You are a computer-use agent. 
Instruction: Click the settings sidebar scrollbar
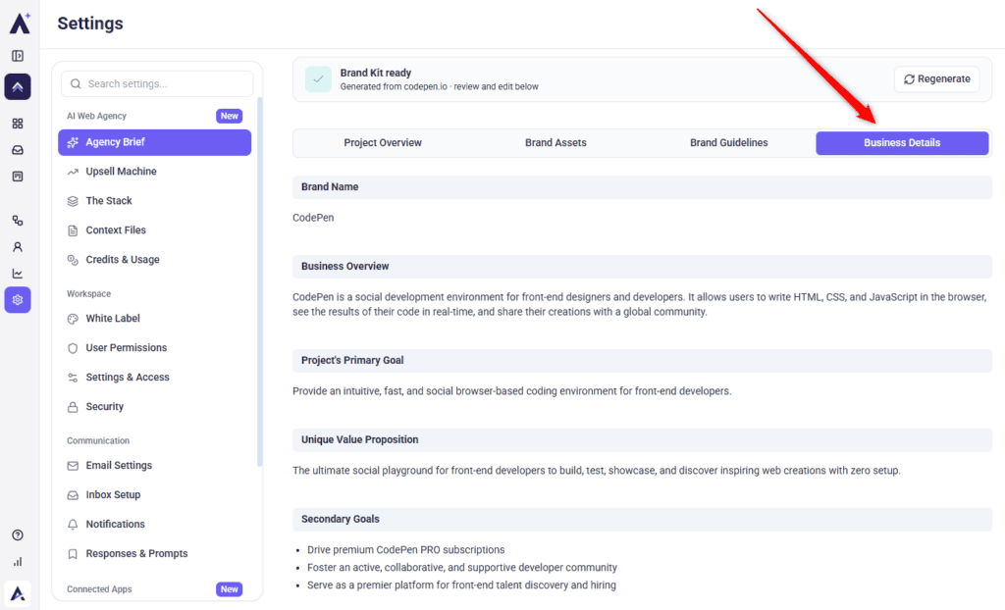click(x=259, y=281)
